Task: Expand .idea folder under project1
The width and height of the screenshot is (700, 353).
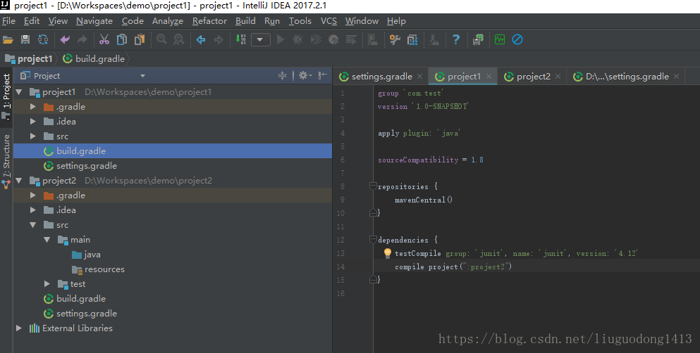Action: pyautogui.click(x=32, y=122)
